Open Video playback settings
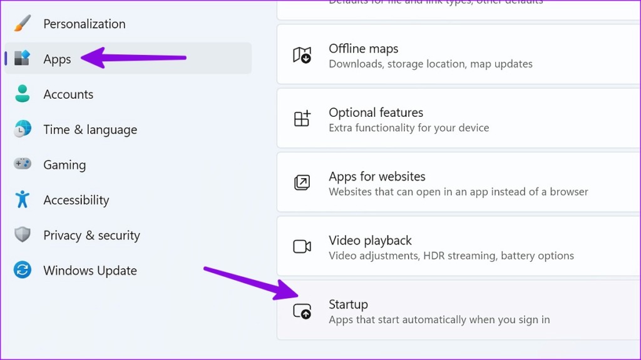The width and height of the screenshot is (641, 360). tap(438, 247)
